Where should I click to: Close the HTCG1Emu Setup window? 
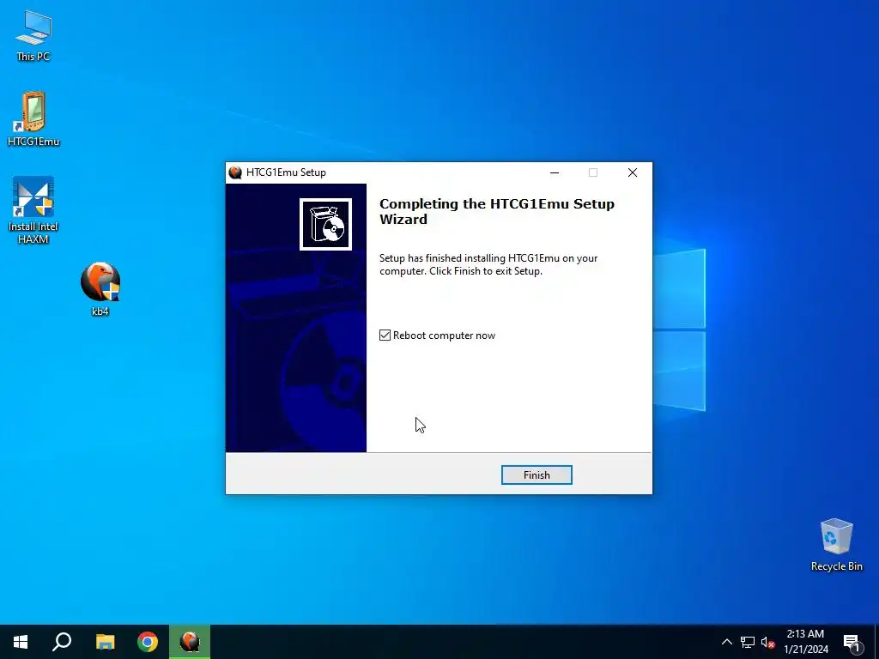633,172
